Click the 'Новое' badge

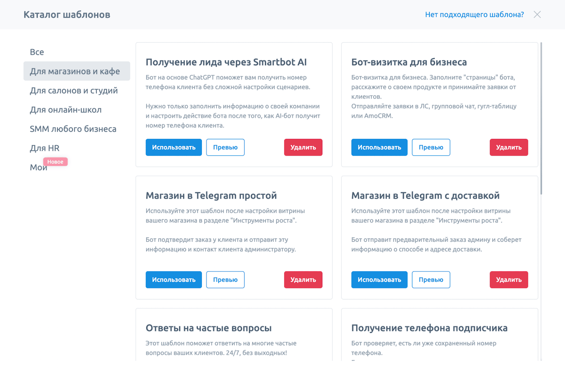(x=55, y=162)
